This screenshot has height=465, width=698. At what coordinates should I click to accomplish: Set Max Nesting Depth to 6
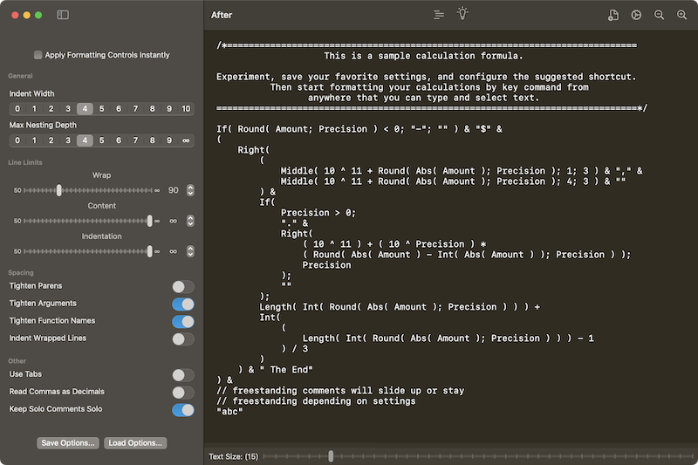click(x=119, y=140)
